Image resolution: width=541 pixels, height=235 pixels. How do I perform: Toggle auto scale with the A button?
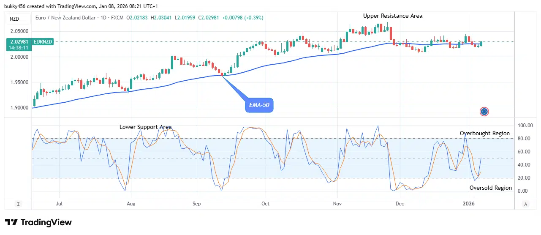525,204
